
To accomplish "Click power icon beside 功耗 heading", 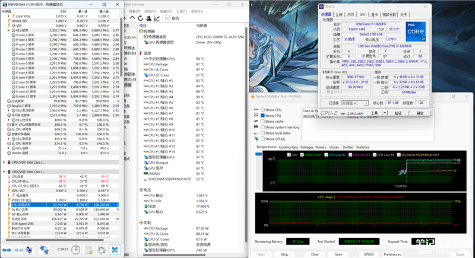I will click(x=141, y=222).
